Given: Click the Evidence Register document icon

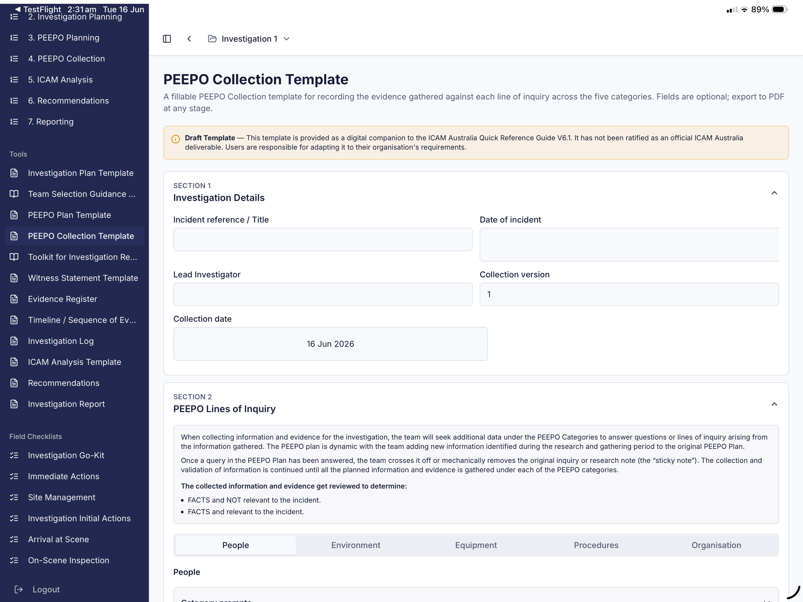Looking at the screenshot, I should [14, 299].
